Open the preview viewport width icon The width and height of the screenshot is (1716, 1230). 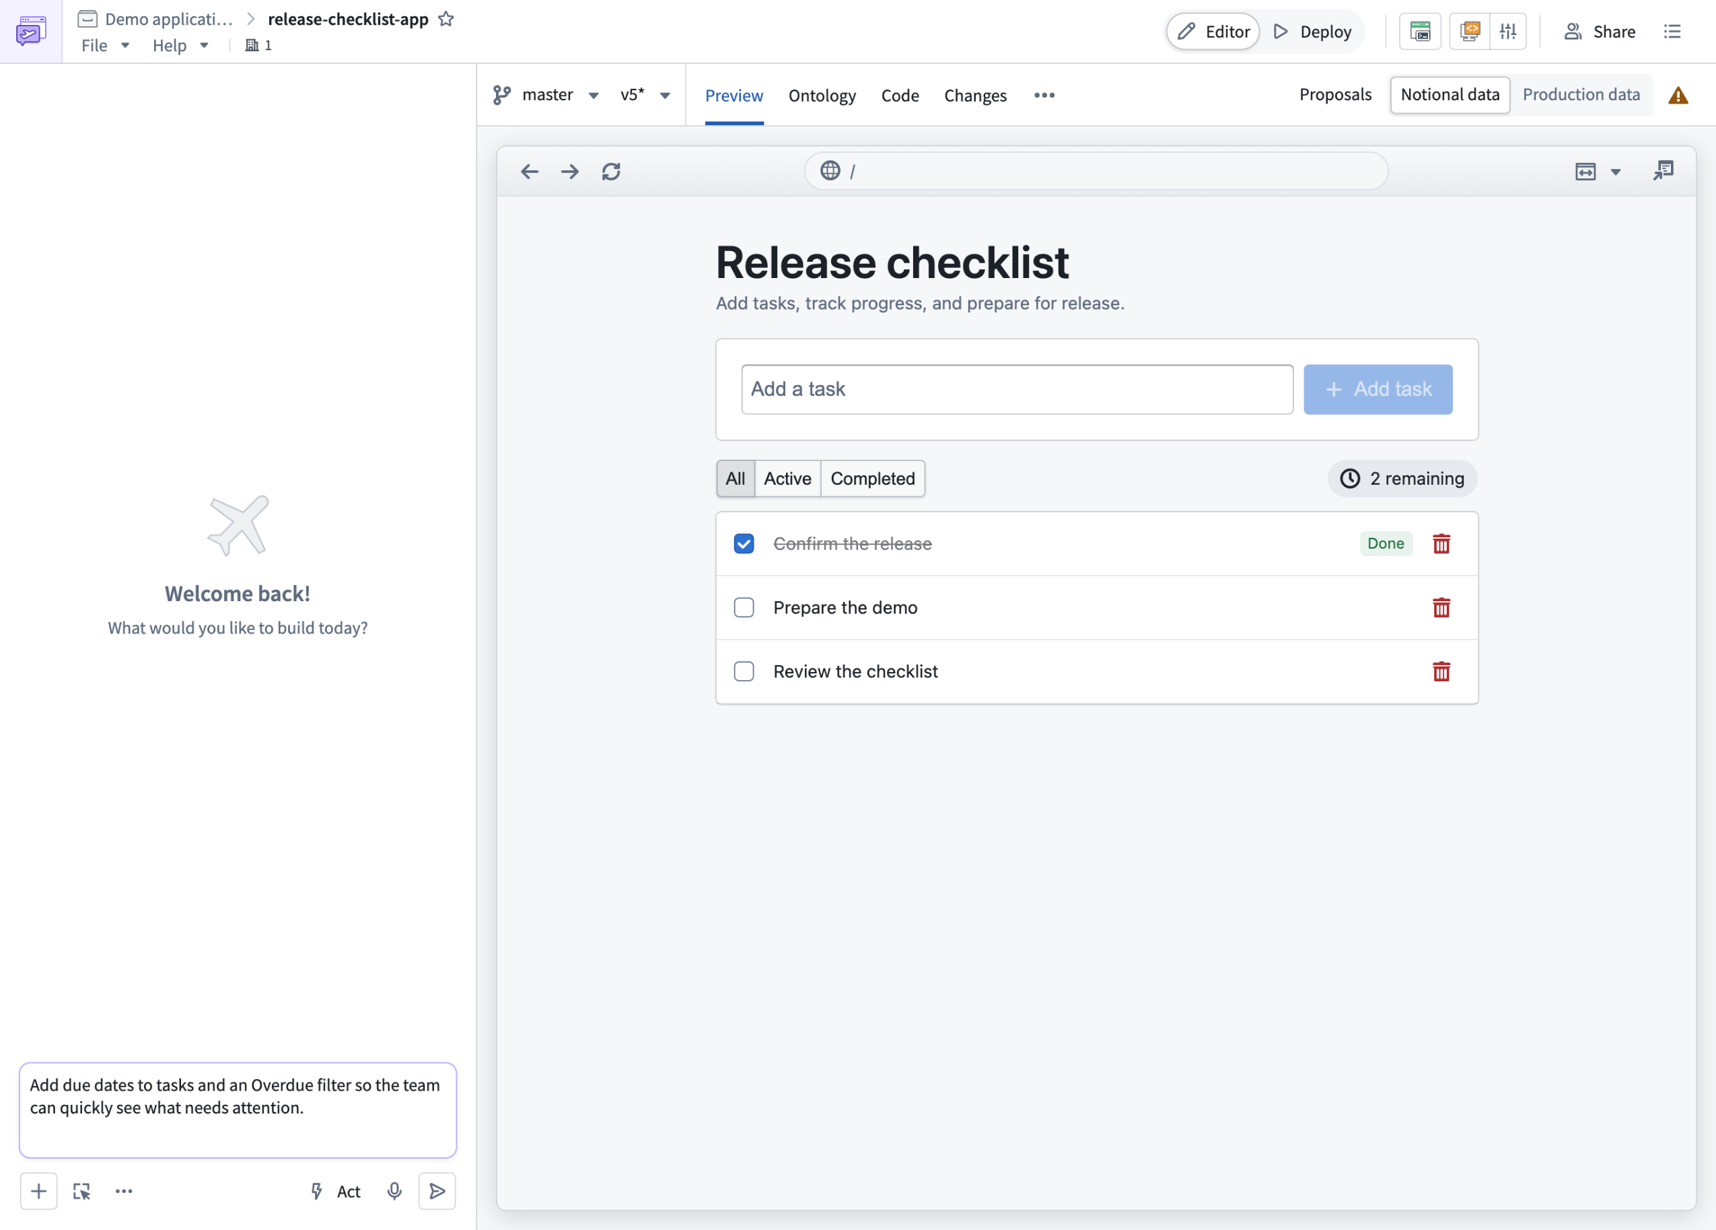point(1585,172)
